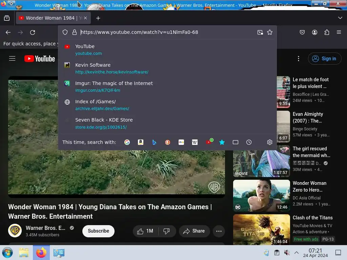Open Clash of the Titans movie thumbnail
The image size is (347, 260).
tap(261, 230)
